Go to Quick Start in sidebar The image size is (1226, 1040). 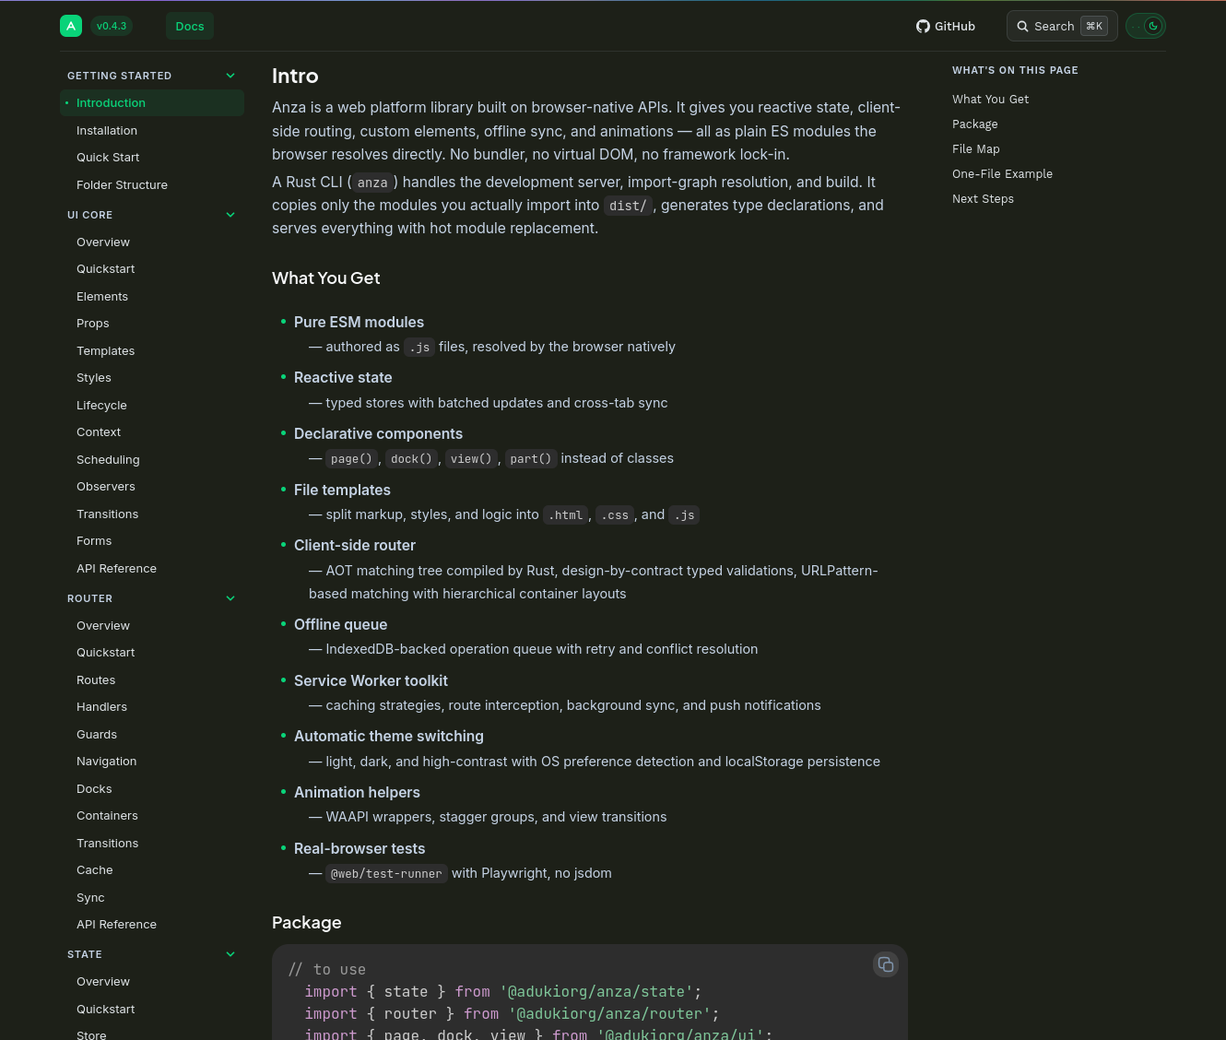tap(108, 158)
